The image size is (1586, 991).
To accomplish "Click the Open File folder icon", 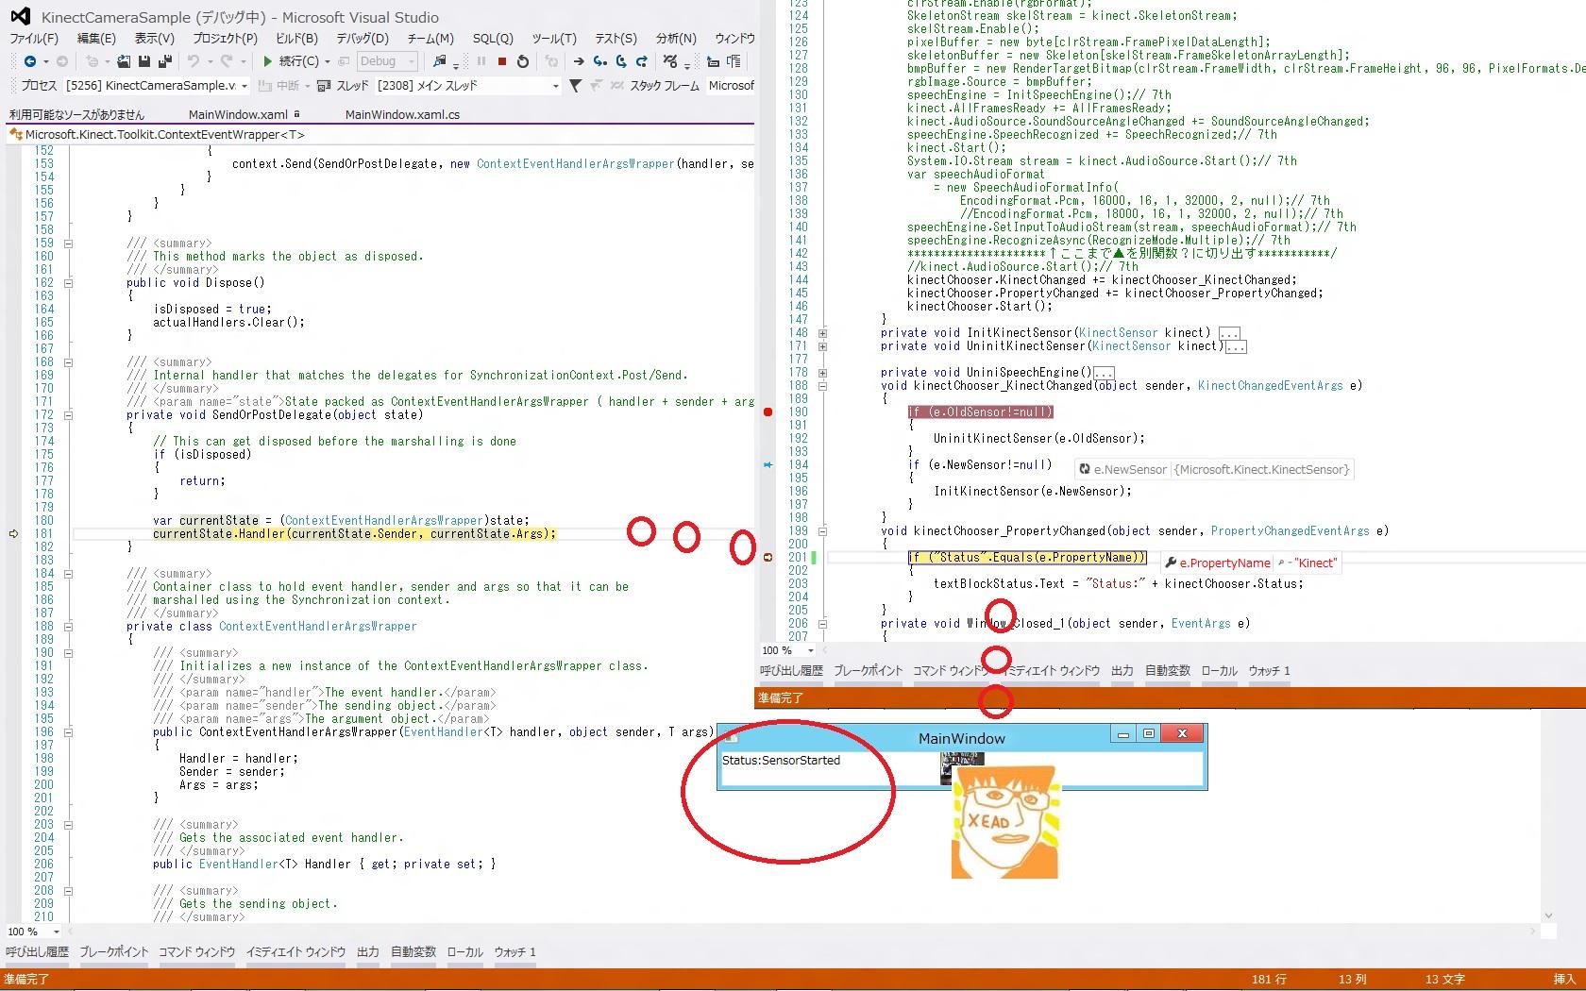I will tap(124, 61).
